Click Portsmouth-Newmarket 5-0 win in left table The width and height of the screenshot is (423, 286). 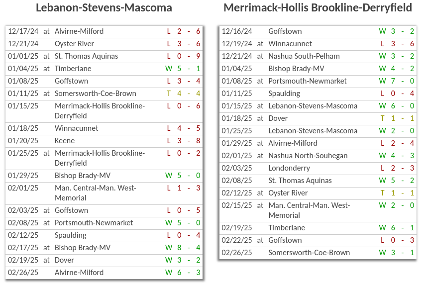tap(94, 223)
